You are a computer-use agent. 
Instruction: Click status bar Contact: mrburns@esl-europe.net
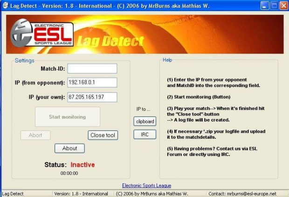242,194
